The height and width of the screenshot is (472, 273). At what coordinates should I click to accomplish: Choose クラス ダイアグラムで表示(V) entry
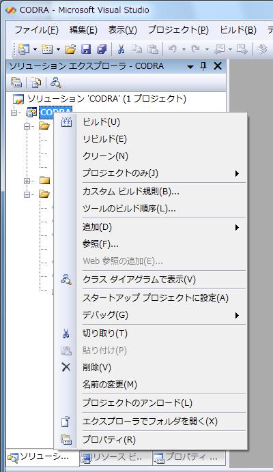151,280
